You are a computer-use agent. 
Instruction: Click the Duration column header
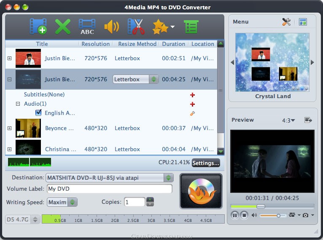pos(173,44)
